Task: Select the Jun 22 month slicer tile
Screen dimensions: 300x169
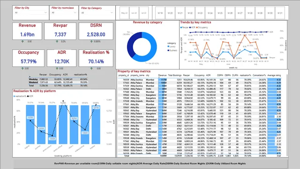Action: click(134, 13)
